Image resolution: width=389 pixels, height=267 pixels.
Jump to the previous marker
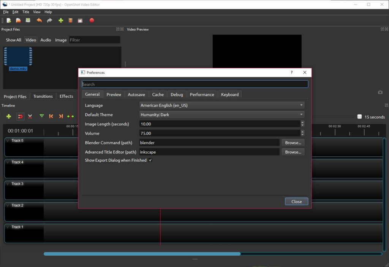(51, 116)
